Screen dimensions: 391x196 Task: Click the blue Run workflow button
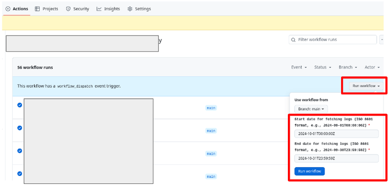tap(309, 171)
